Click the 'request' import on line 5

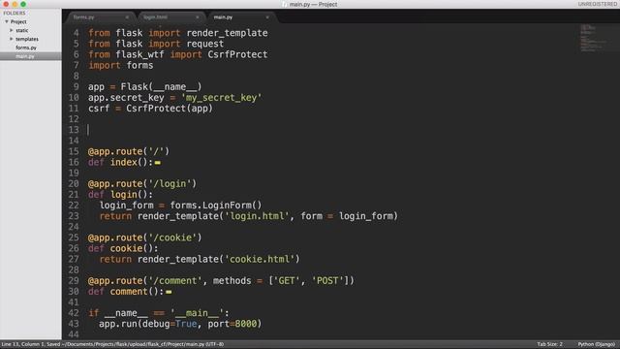click(204, 44)
